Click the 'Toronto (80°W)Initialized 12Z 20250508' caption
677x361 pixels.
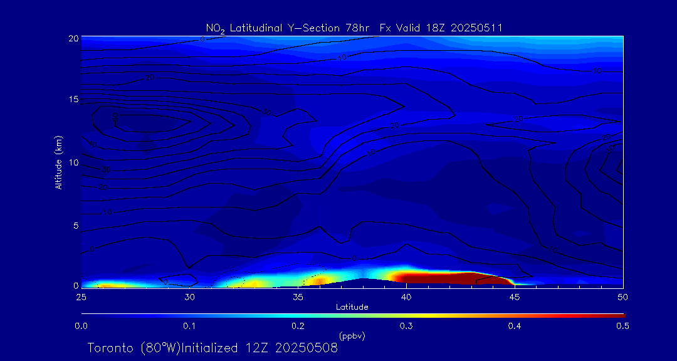coord(213,348)
